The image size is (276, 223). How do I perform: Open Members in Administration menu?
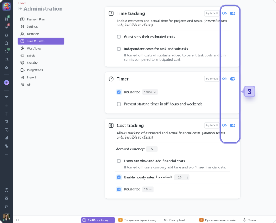click(33, 34)
